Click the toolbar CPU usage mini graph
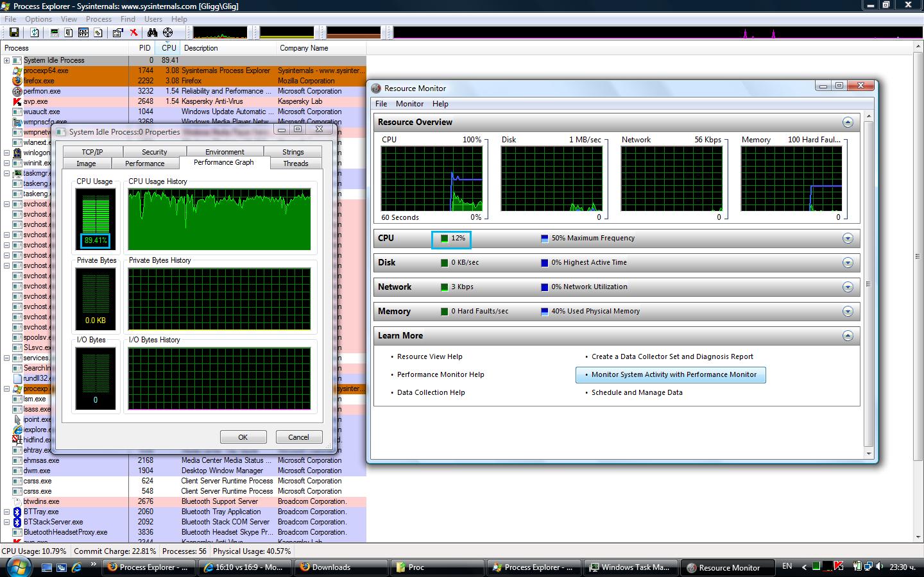Screen dimensions: 924x577 (220, 32)
